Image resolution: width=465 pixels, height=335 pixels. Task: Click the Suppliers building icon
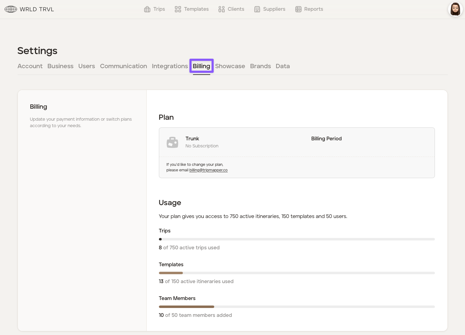[x=257, y=9]
